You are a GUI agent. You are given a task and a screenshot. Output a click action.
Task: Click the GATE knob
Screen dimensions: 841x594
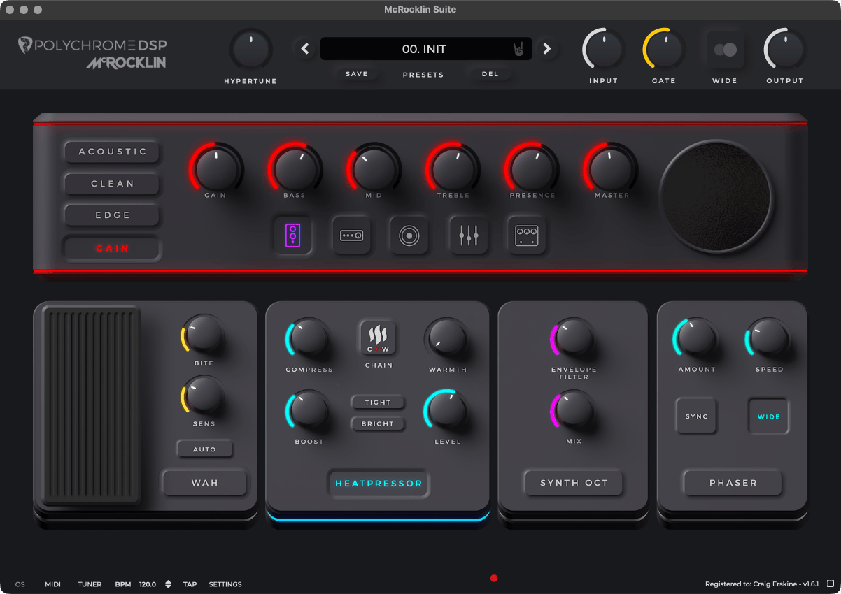[x=664, y=50]
